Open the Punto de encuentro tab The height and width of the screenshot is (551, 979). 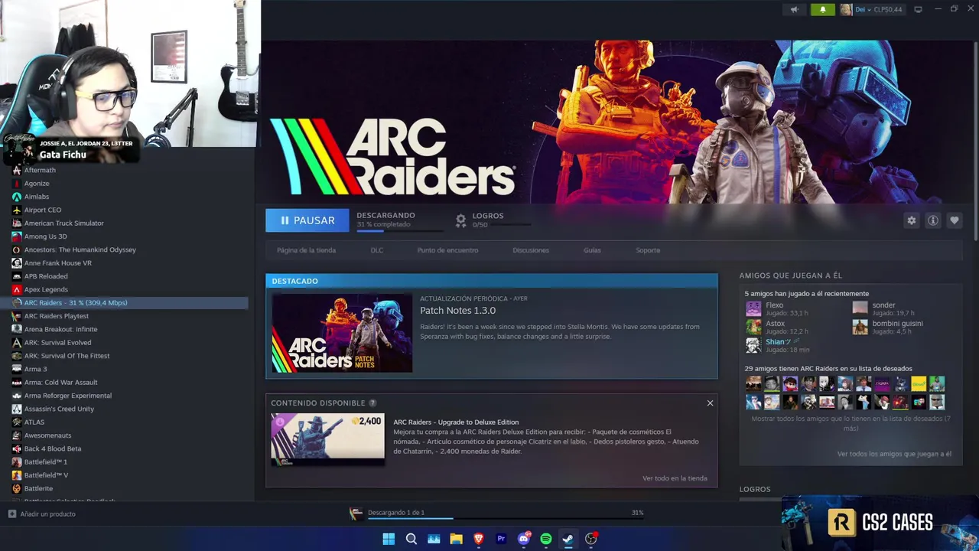pyautogui.click(x=447, y=250)
